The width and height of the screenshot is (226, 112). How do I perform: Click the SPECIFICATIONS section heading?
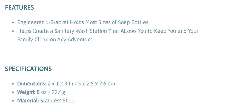pyautogui.click(x=28, y=69)
